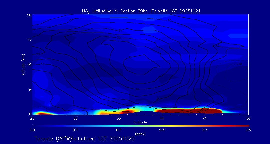Click the 0.2 colorbar tick label
270x144 pixels.
pyautogui.click(x=119, y=130)
